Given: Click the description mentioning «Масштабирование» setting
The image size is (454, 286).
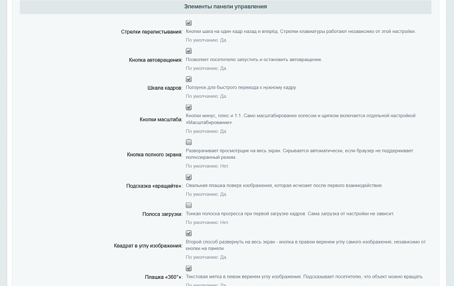Looking at the screenshot, I should 300,119.
